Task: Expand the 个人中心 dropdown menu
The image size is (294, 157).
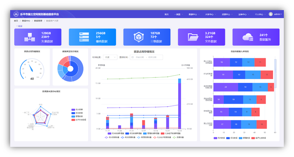Action: pyautogui.click(x=260, y=14)
